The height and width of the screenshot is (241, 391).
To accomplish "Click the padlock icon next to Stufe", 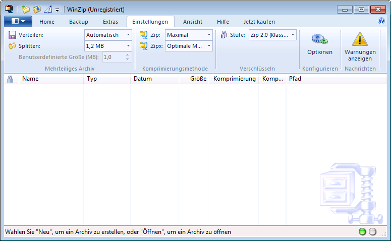I will 224,35.
